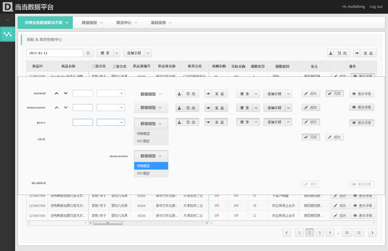Go to page 10 in pagination
Image resolution: width=388 pixels, height=251 pixels.
347,232
